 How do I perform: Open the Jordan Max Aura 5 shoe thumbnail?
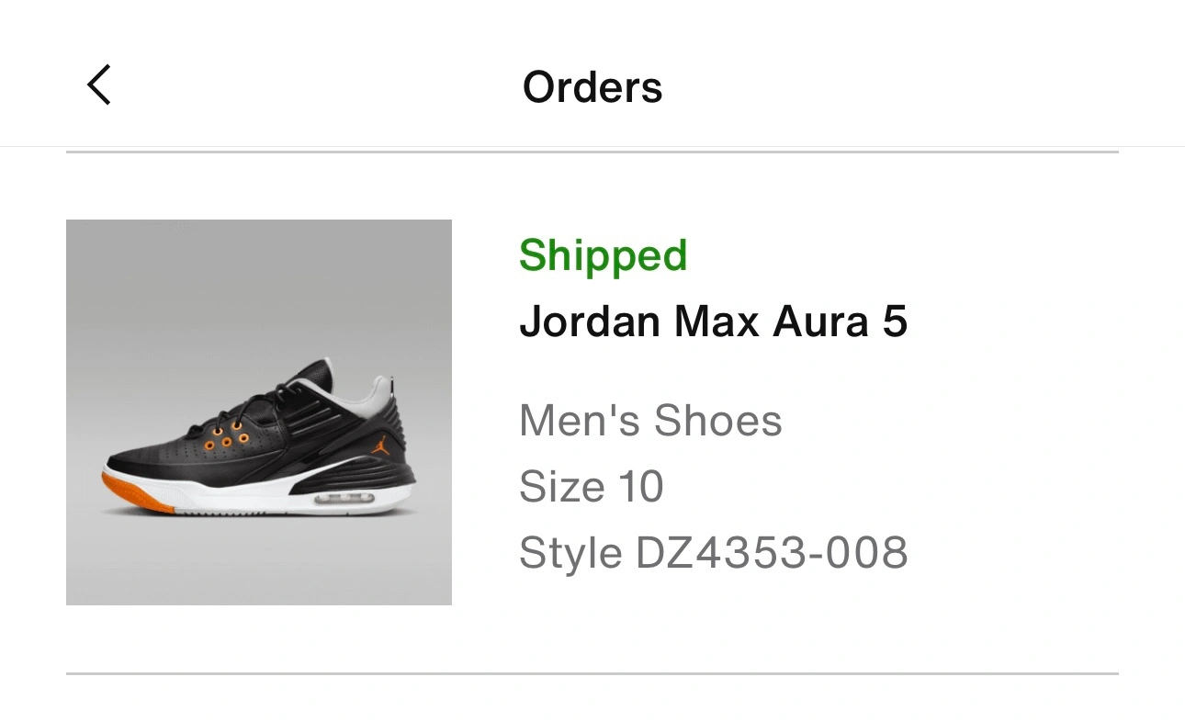click(x=259, y=412)
